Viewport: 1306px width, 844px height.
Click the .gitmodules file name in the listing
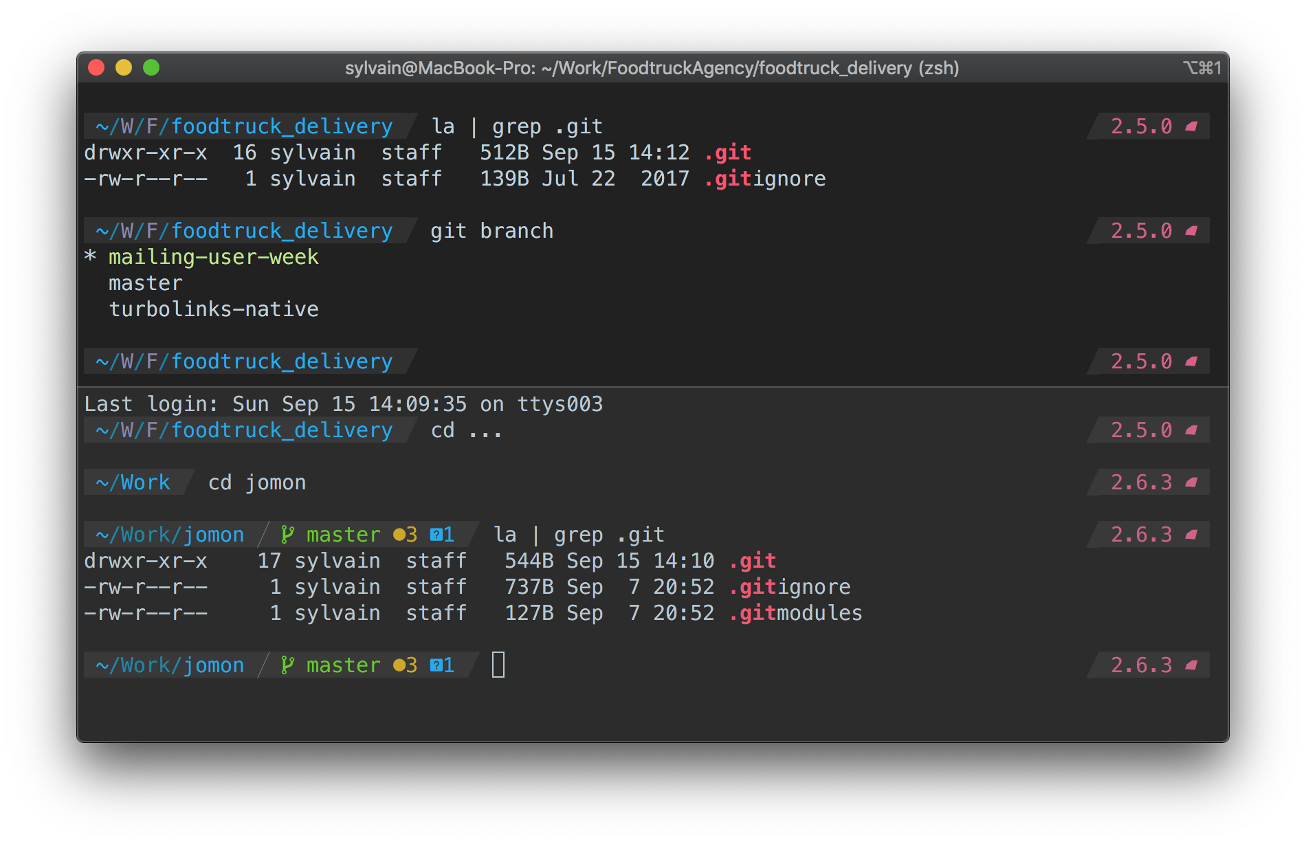[x=795, y=612]
